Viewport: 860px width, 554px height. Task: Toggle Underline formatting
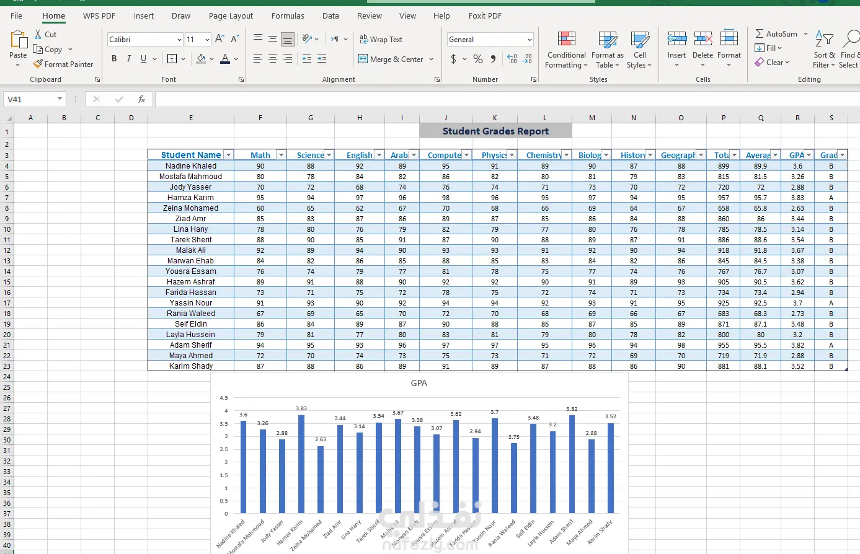[x=144, y=59]
